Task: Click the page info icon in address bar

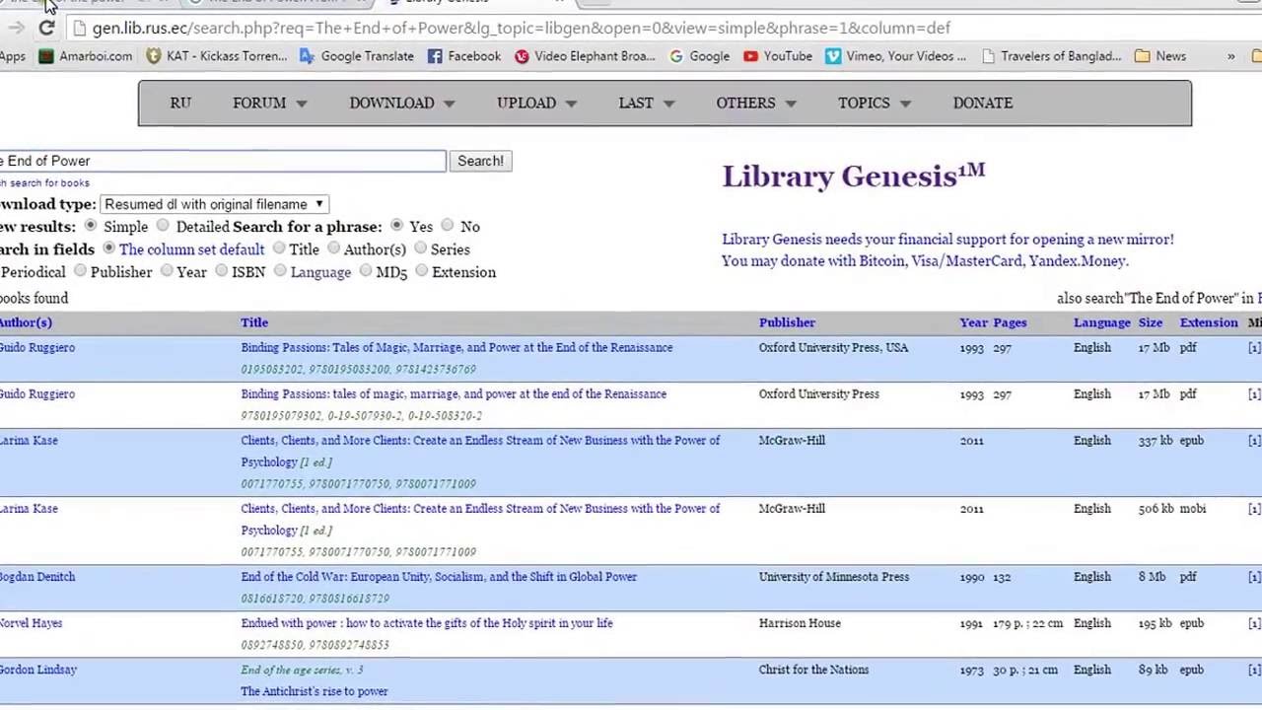Action: coord(78,28)
